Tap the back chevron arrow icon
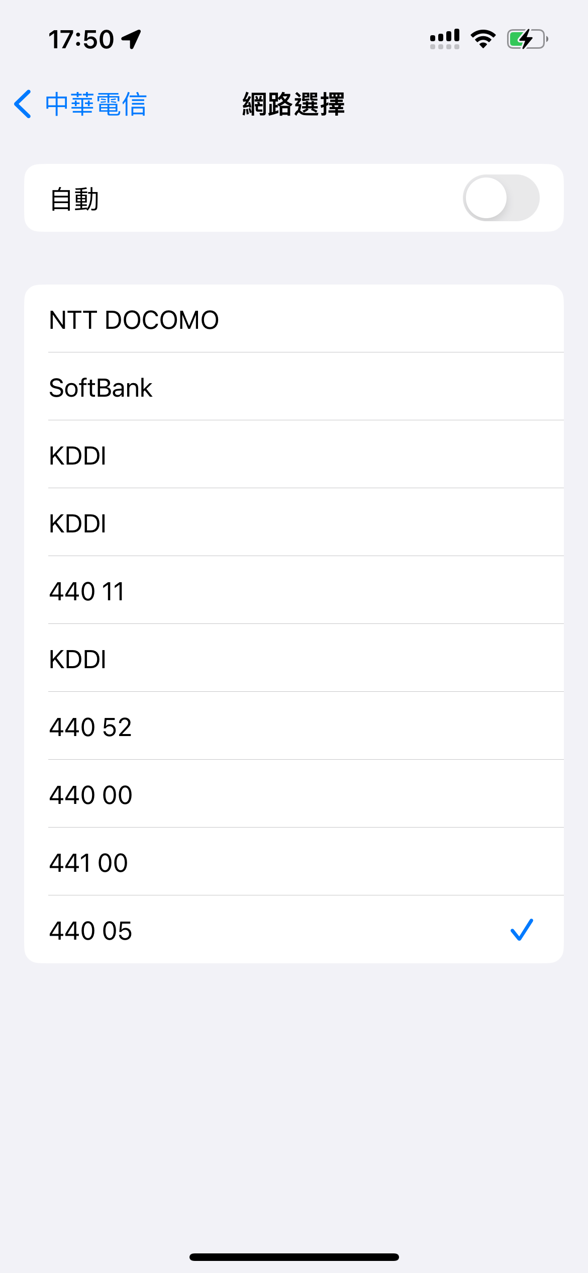 pos(23,104)
